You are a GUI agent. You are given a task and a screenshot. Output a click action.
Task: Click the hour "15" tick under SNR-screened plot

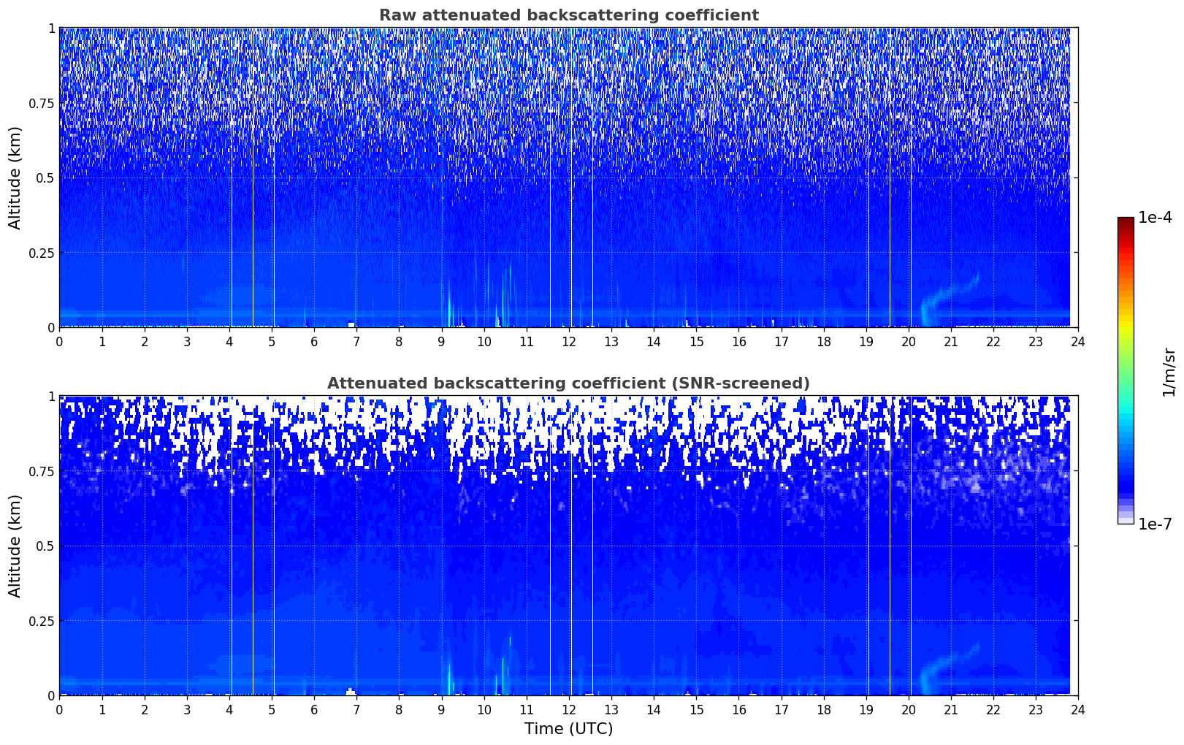tap(696, 709)
